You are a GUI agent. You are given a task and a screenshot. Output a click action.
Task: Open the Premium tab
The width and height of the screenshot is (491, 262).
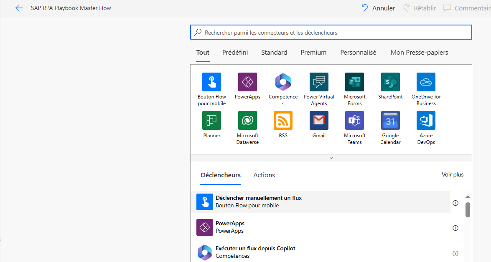click(313, 53)
